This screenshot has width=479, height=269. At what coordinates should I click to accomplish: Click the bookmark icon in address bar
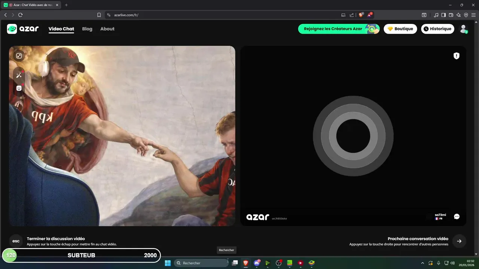click(99, 15)
